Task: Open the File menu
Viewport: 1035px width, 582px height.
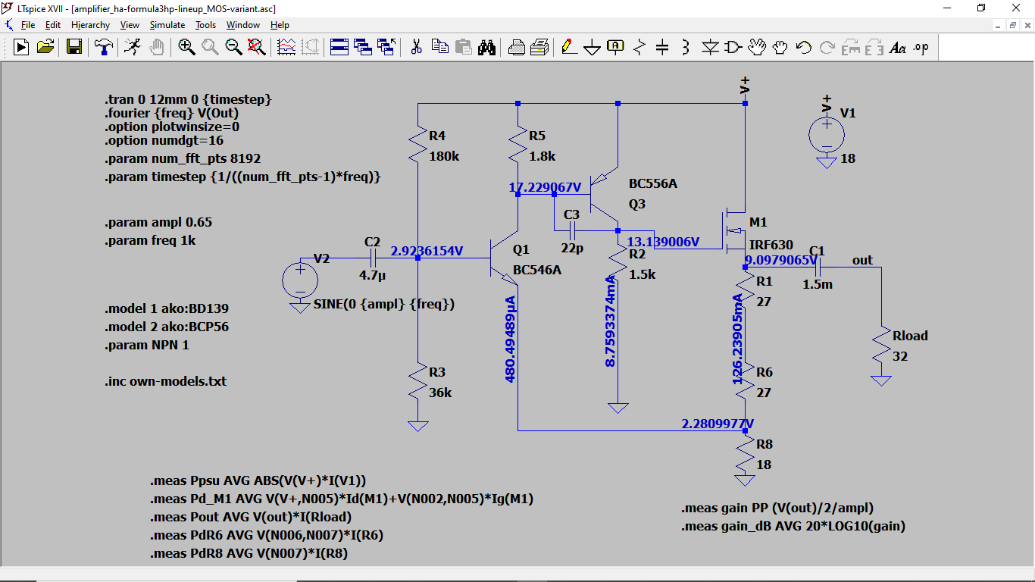Action: click(27, 25)
